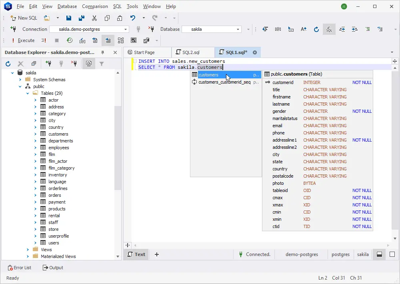This screenshot has height=284, width=400.
Task: Click the Execute button
Action: pyautogui.click(x=23, y=40)
